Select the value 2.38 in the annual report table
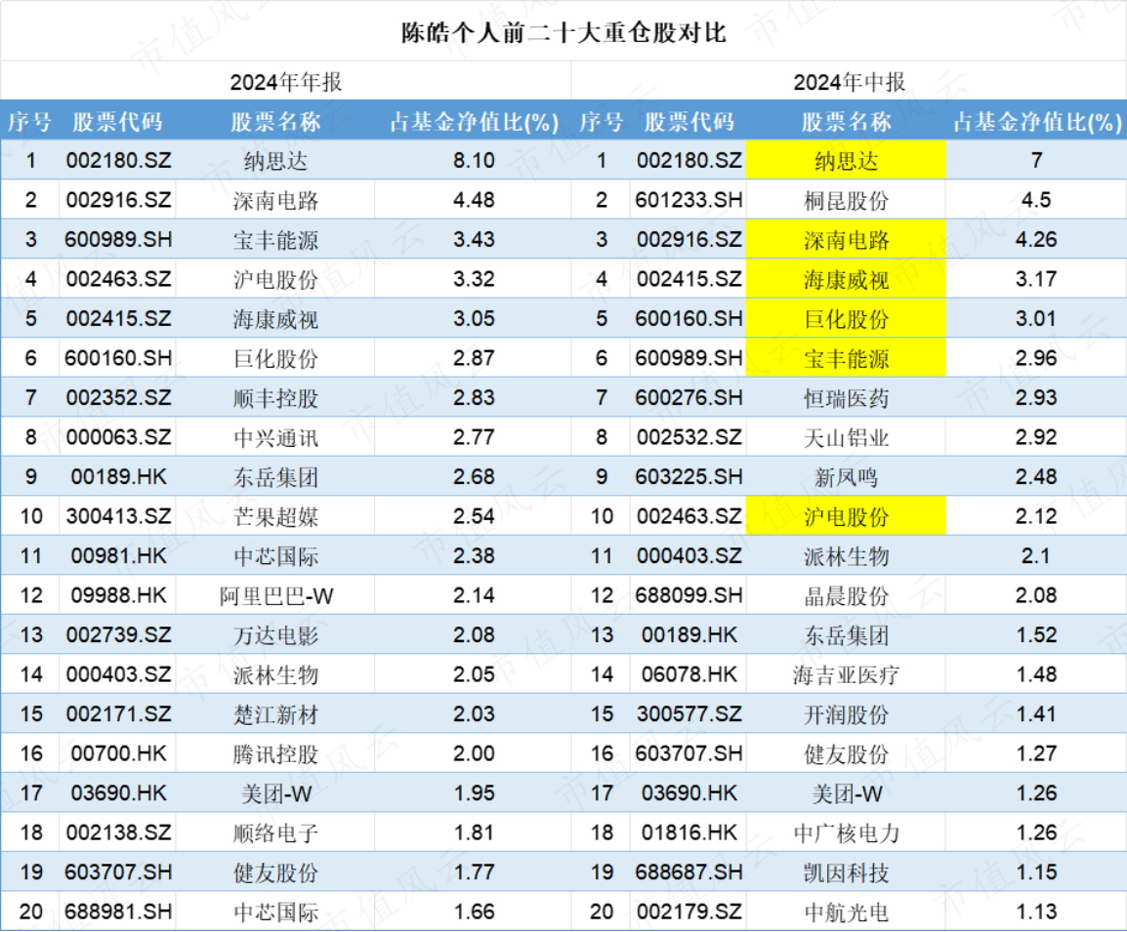Screen dimensions: 1127x932 pyautogui.click(x=474, y=555)
